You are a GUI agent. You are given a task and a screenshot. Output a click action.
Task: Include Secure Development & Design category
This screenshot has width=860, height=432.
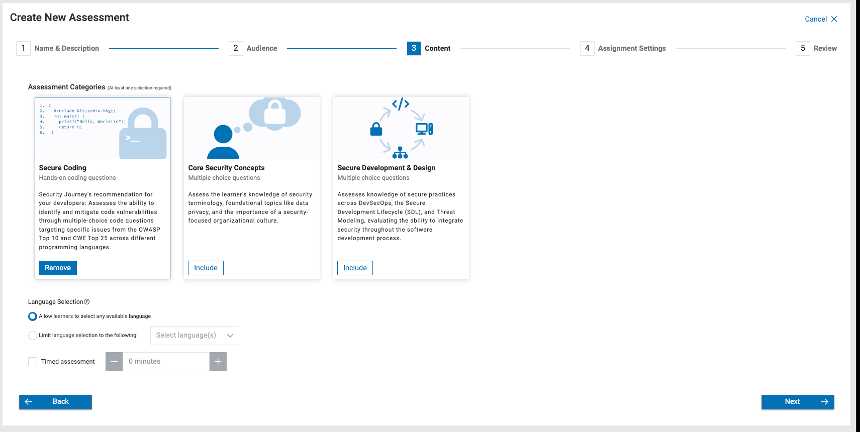(355, 268)
